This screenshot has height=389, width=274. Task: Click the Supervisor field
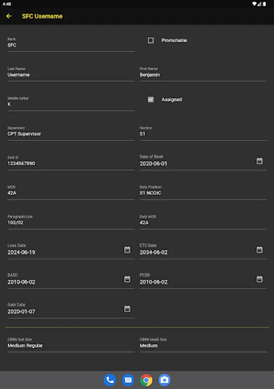[x=71, y=134]
